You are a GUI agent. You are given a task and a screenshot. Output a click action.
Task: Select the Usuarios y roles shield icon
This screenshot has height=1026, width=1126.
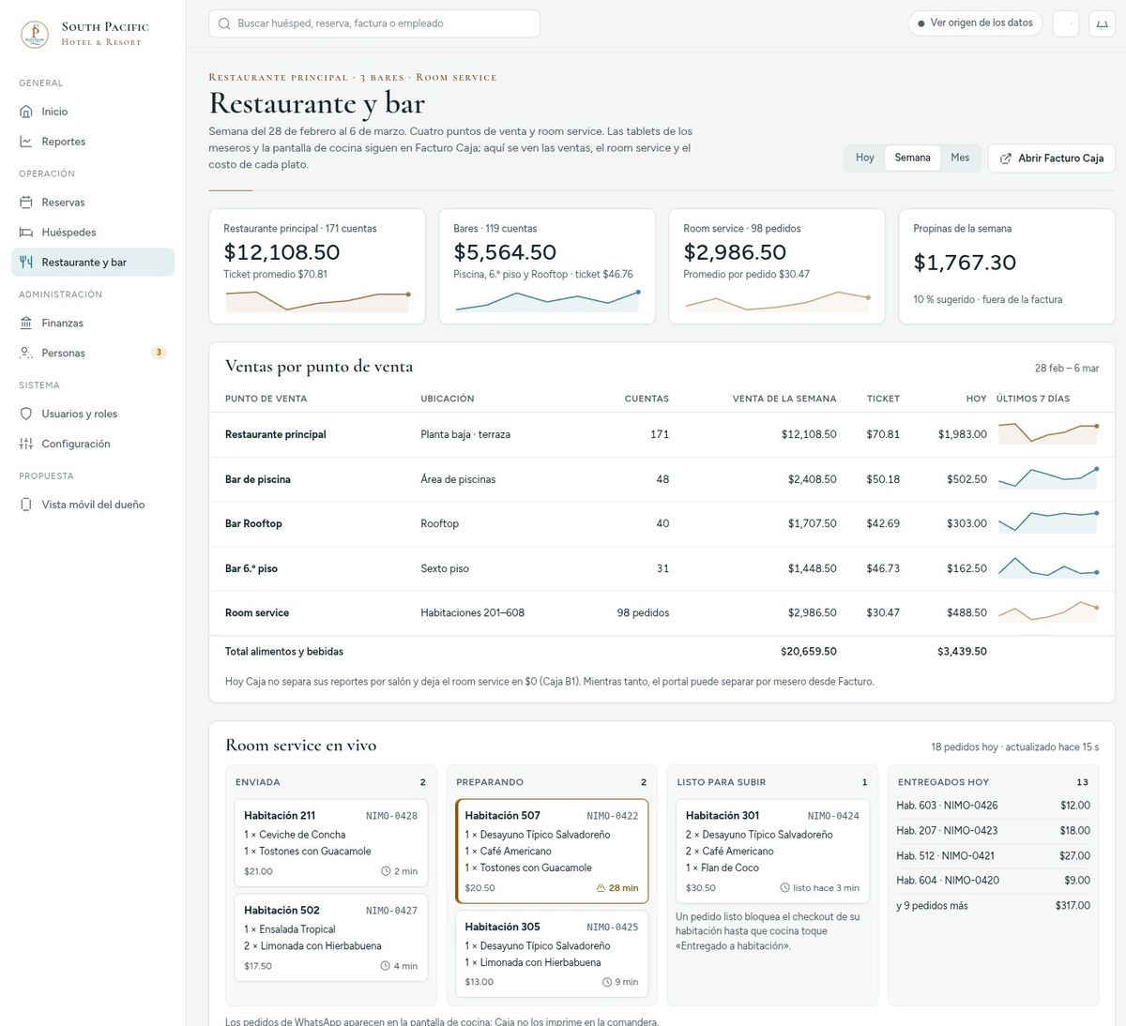point(26,414)
